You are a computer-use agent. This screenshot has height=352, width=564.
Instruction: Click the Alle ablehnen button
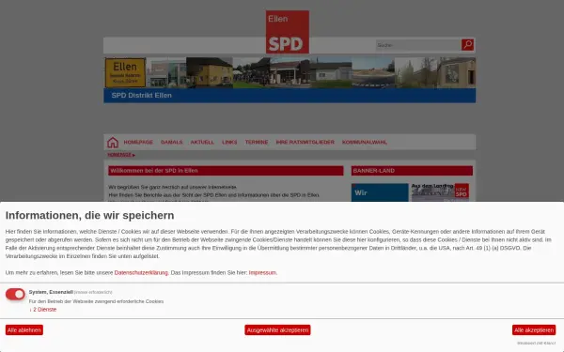(x=24, y=330)
